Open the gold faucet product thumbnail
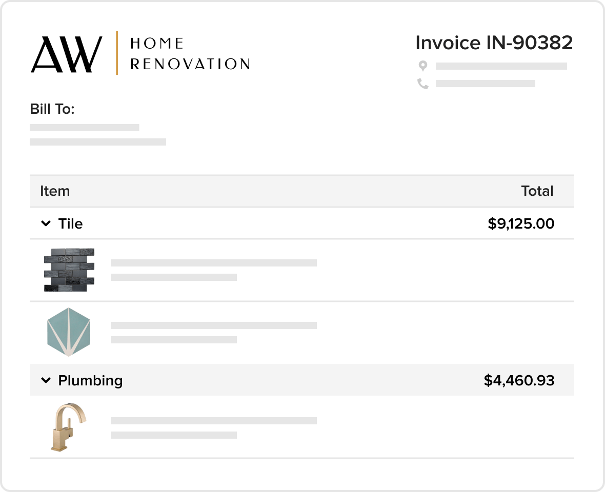This screenshot has height=492, width=605. tap(69, 427)
